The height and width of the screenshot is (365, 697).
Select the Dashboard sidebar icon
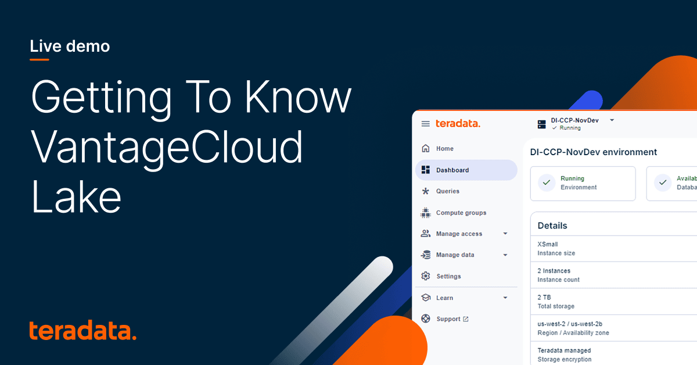coord(426,170)
